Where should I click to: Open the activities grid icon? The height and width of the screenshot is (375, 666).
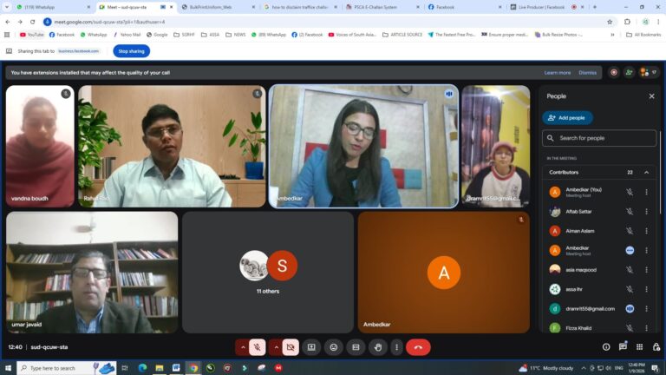point(640,347)
